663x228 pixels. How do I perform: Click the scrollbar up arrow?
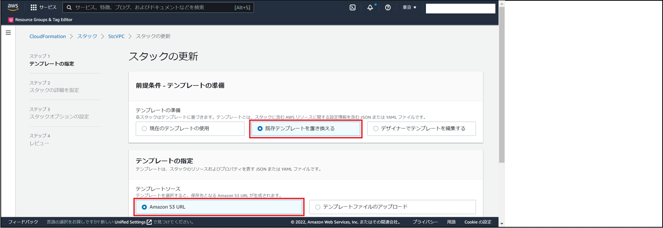(x=502, y=4)
